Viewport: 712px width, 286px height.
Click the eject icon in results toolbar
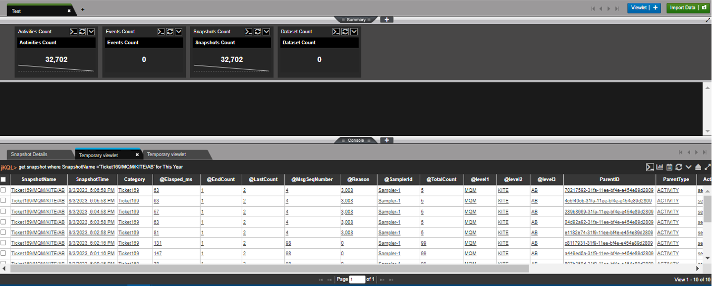[x=698, y=167]
